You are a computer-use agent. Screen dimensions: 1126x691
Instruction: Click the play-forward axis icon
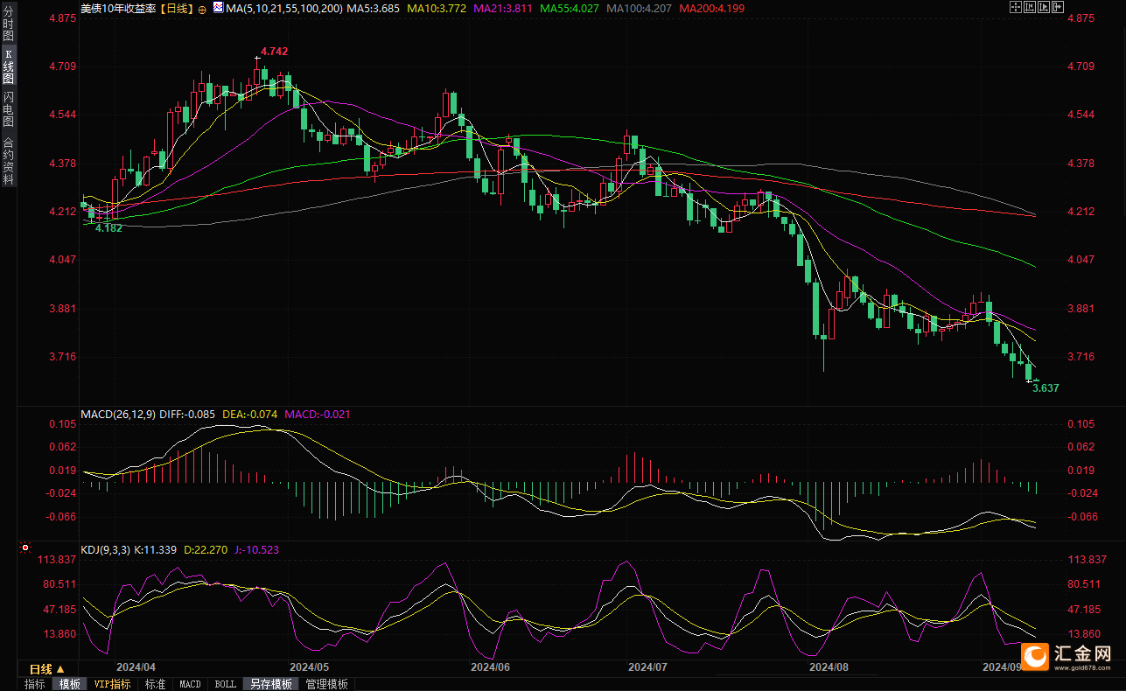click(1044, 7)
